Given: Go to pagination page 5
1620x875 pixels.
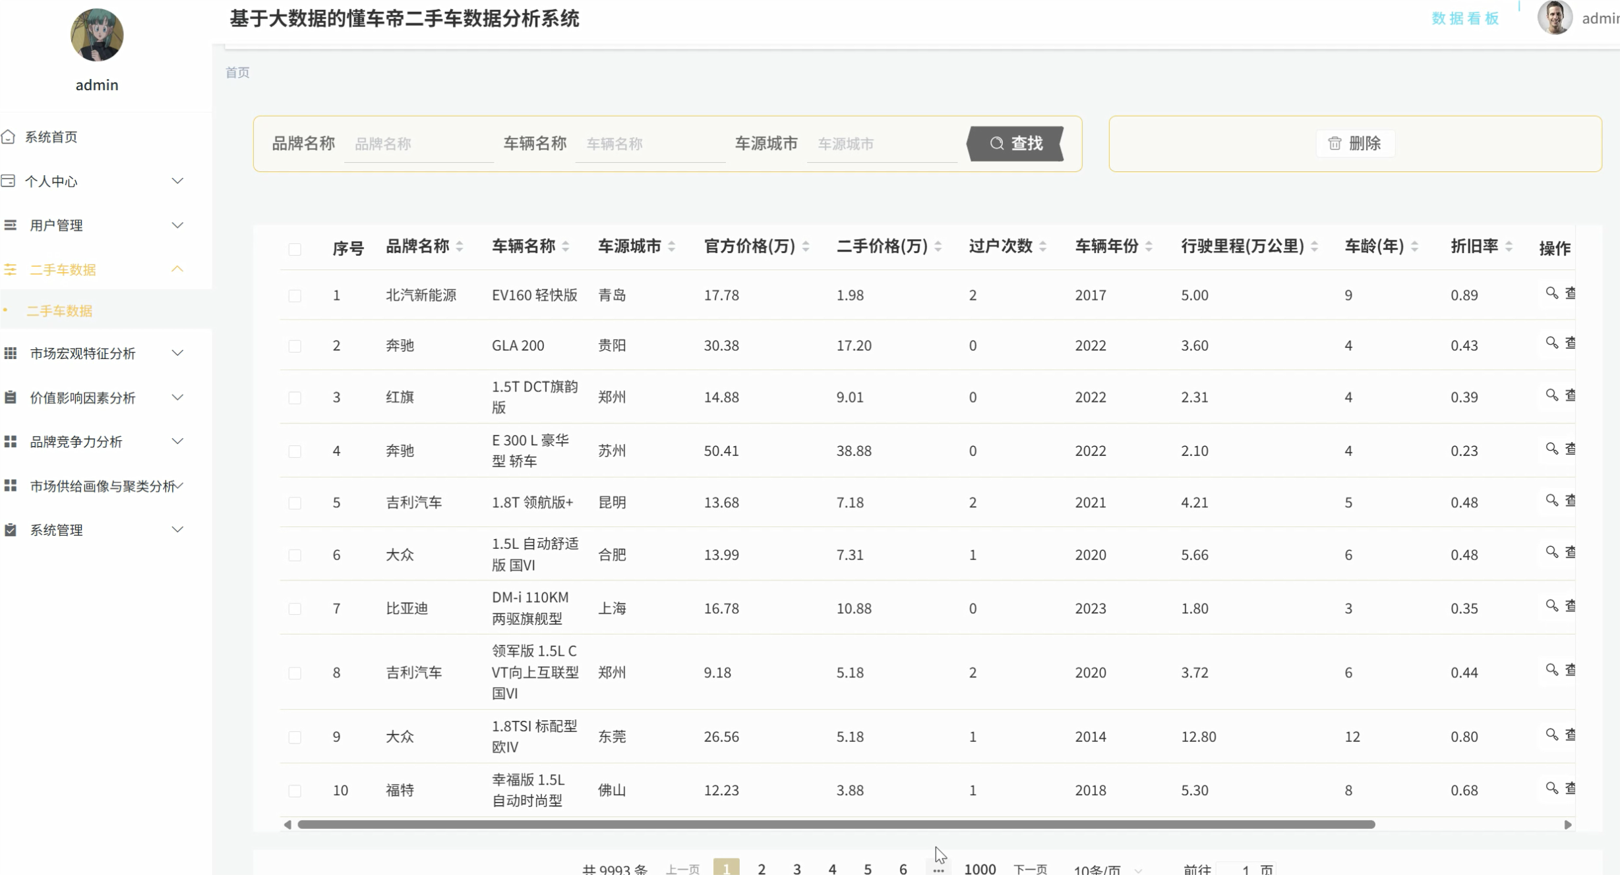Looking at the screenshot, I should (868, 869).
